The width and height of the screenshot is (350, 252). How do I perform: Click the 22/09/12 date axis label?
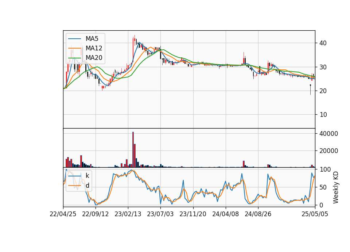pos(96,214)
